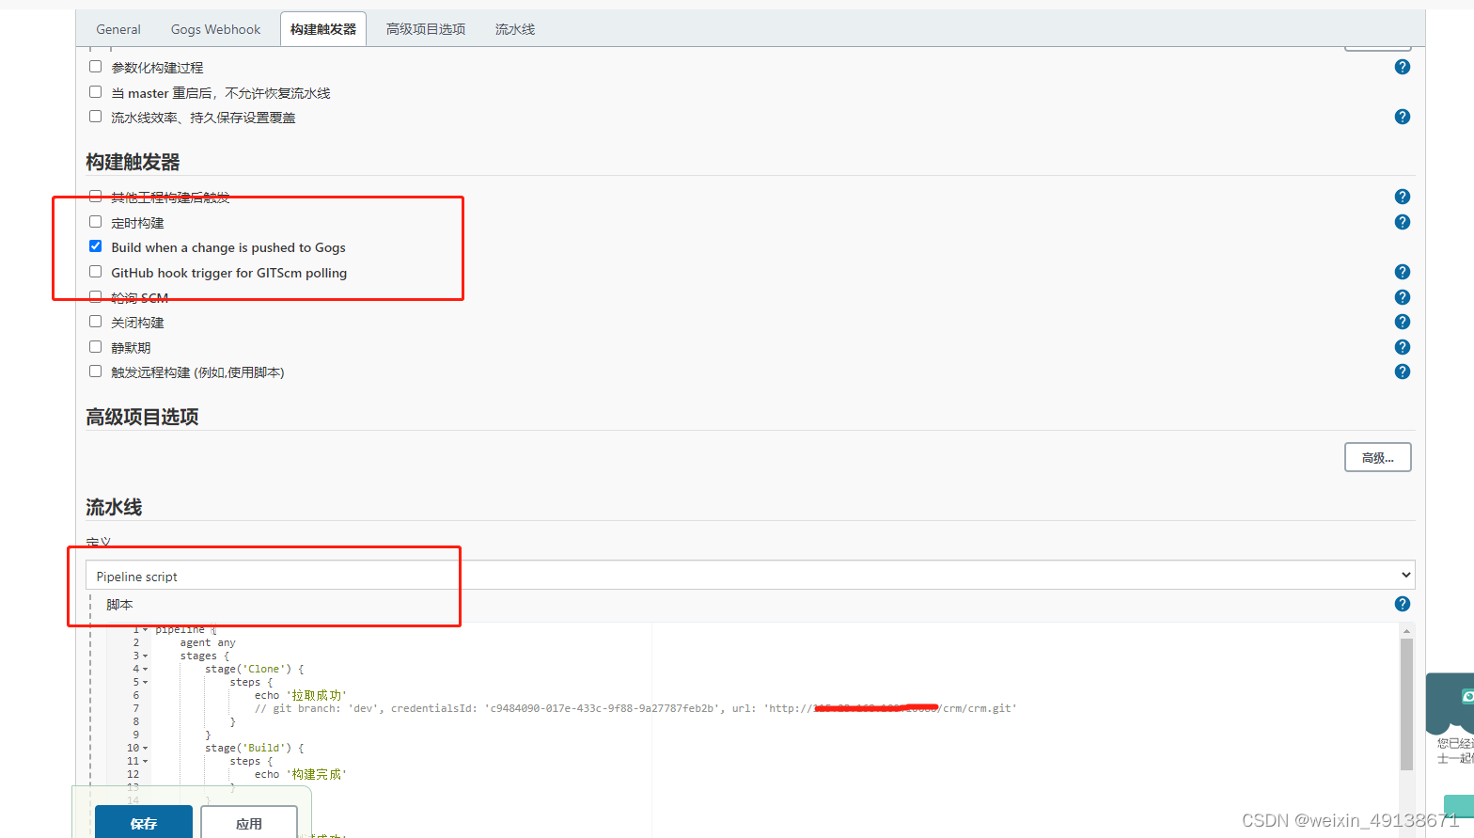Tick the 定时构建 checkbox
Image resolution: width=1474 pixels, height=838 pixels.
[x=95, y=222]
